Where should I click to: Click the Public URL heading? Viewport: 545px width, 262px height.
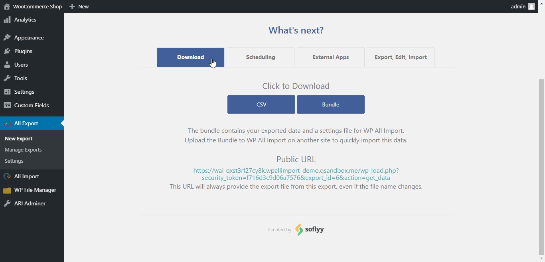pyautogui.click(x=296, y=160)
